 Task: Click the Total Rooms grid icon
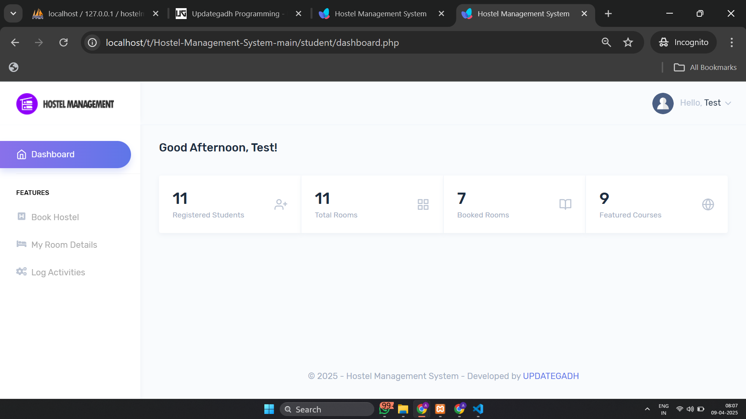tap(423, 204)
